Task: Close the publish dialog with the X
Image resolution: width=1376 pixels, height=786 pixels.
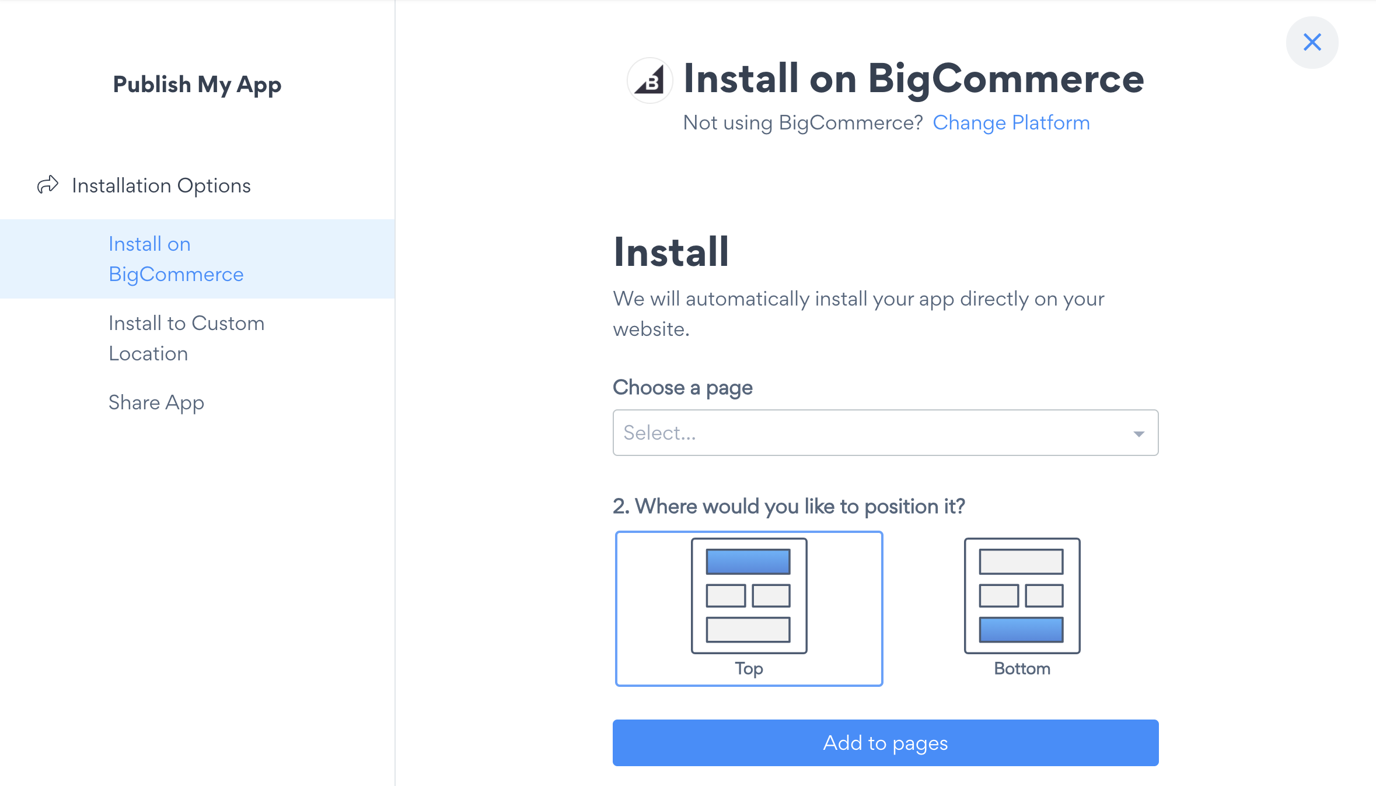Action: (1312, 43)
